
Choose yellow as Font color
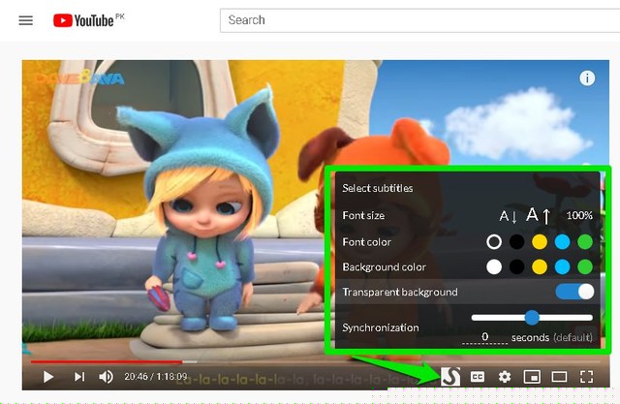tap(540, 241)
